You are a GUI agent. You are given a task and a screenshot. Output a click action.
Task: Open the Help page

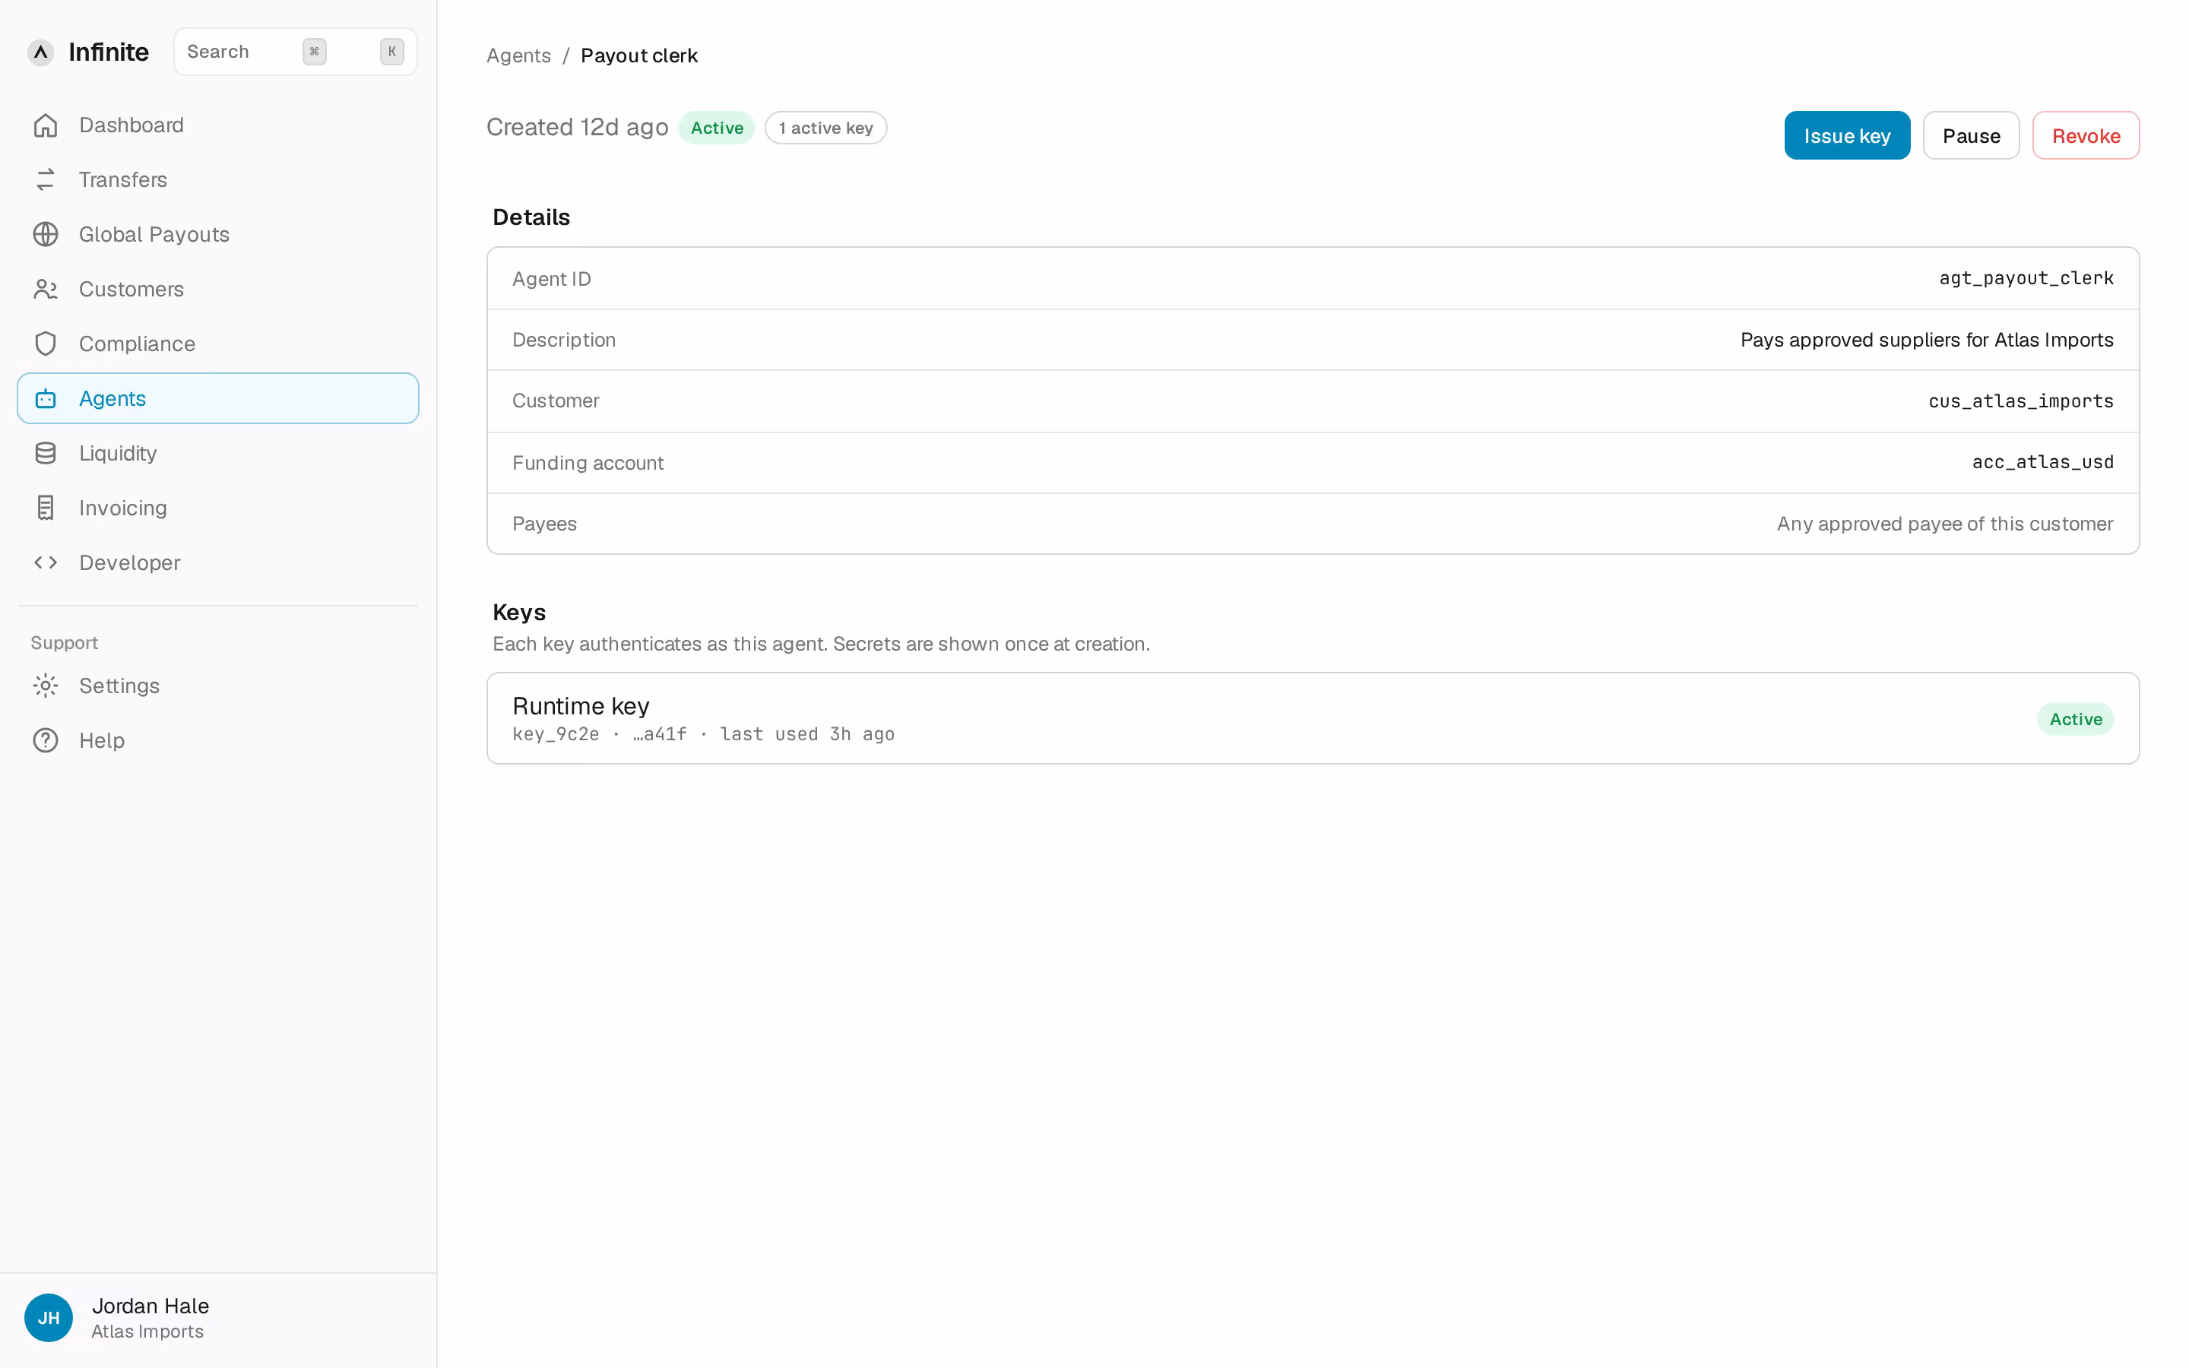click(x=218, y=740)
